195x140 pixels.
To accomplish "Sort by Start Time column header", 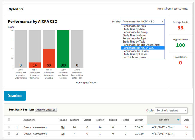I will (164, 120).
